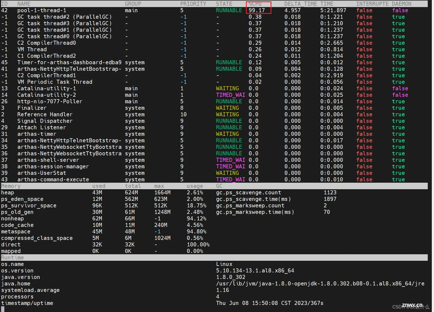Screen dimensions: 434x312
Task: Select the Finalizer thread name
Action: coord(32,108)
